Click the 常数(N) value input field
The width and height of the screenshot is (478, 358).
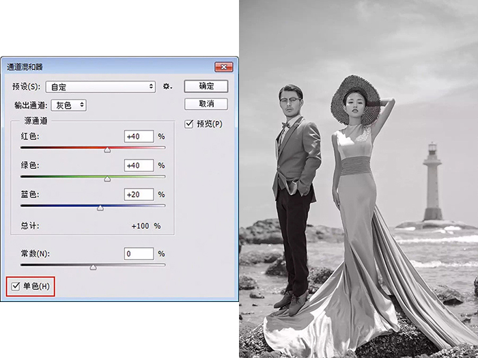(139, 253)
